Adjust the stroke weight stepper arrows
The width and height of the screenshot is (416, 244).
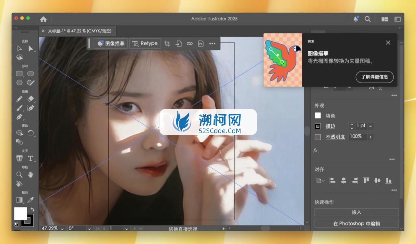(352, 126)
